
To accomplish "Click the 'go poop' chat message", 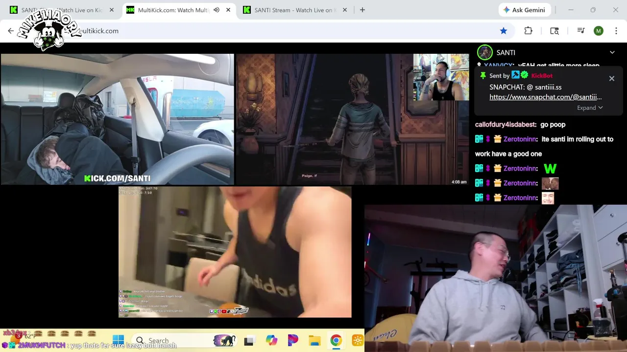I will point(553,125).
